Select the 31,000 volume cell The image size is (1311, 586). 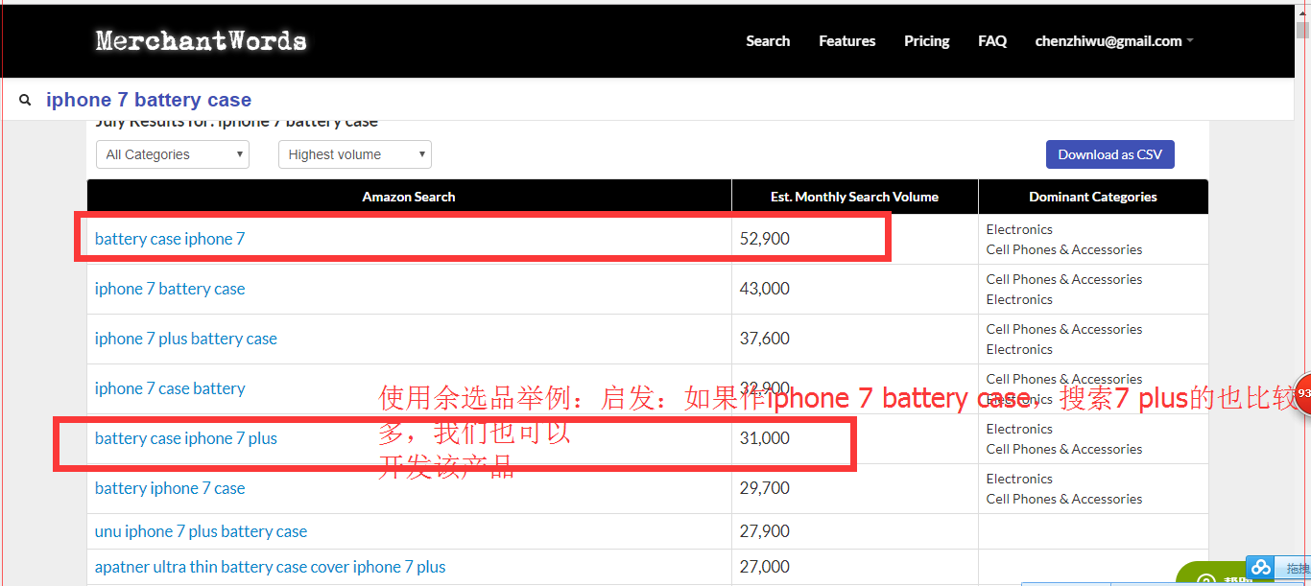click(854, 438)
